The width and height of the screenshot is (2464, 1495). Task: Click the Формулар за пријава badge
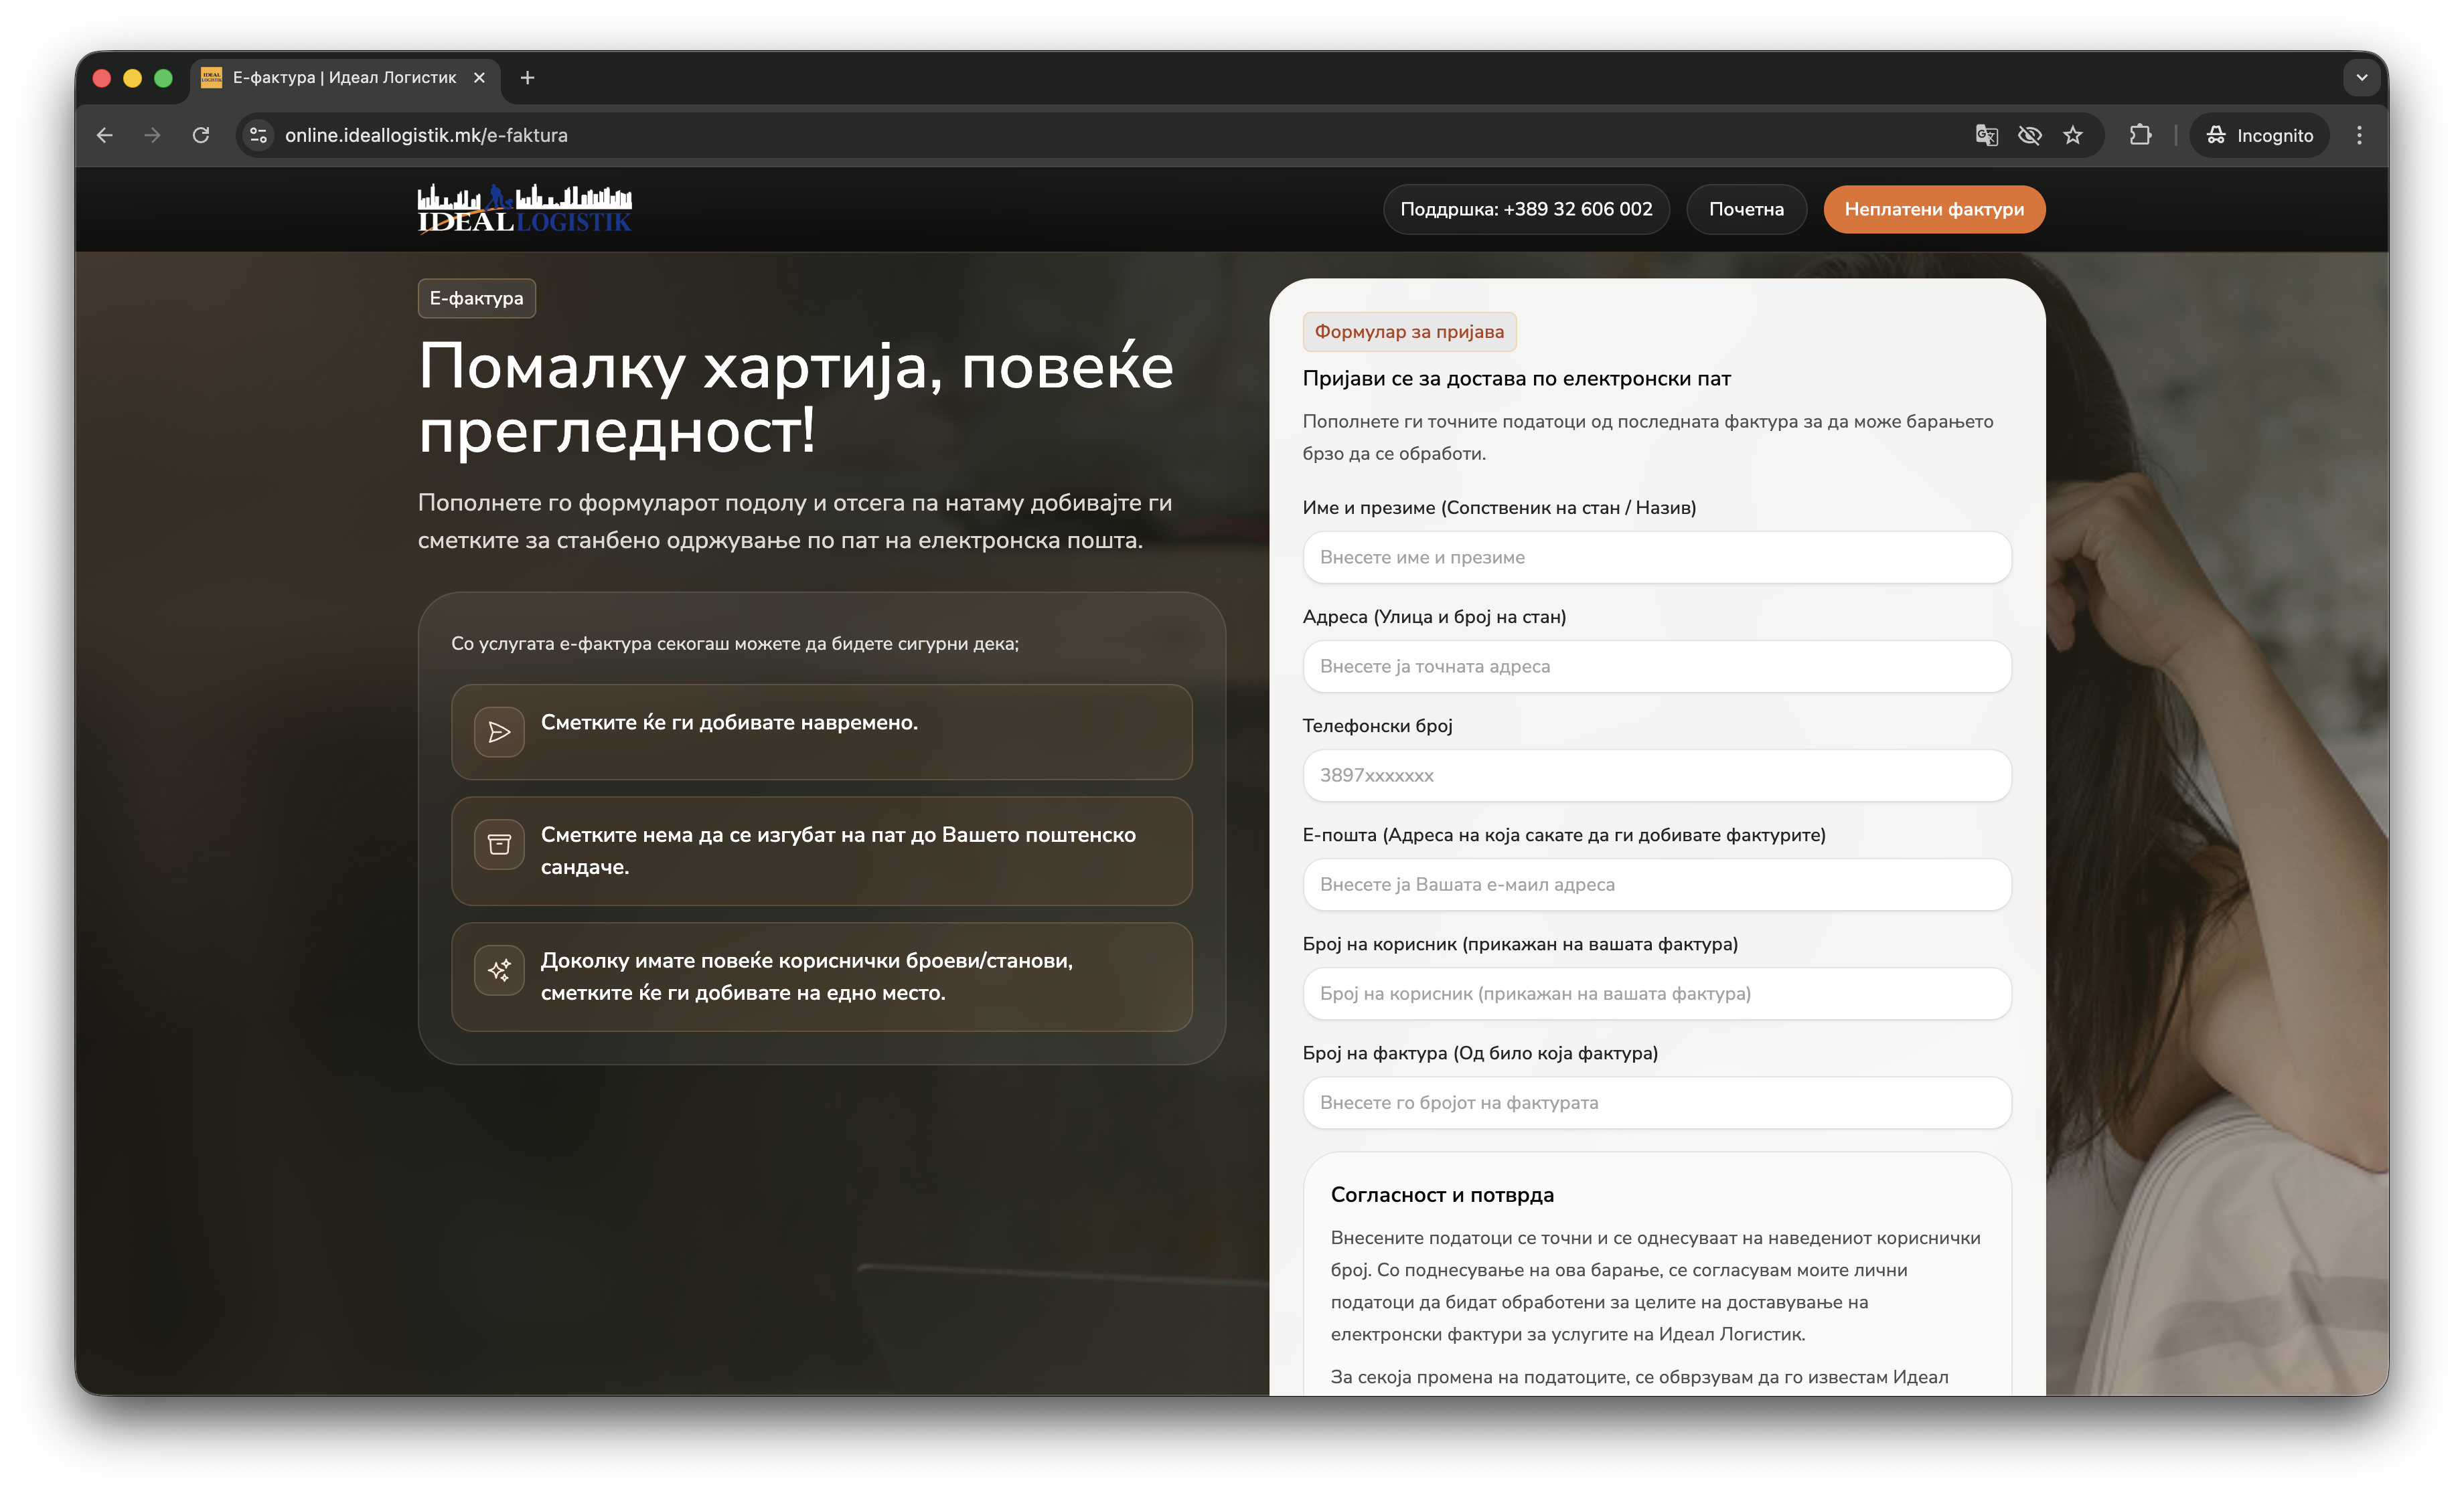pyautogui.click(x=1409, y=332)
